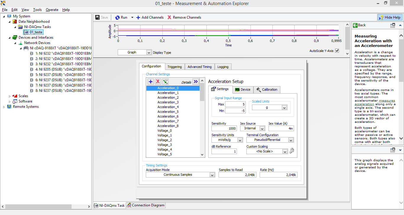Open the Tools menu

[x=37, y=10]
